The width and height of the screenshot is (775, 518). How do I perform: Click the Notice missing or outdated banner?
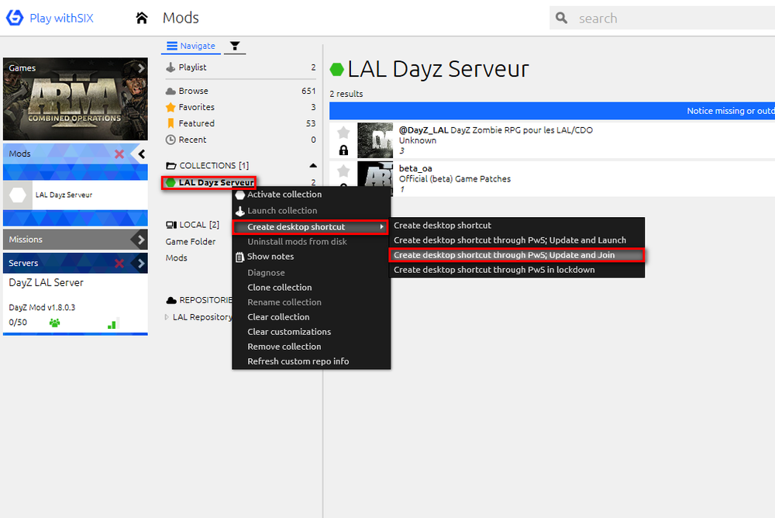click(x=552, y=111)
